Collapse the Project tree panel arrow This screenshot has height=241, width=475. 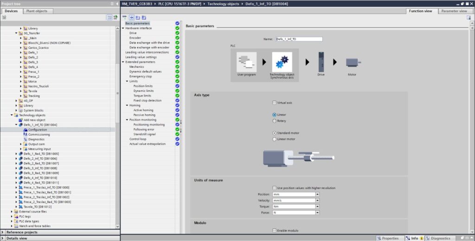pyautogui.click(x=117, y=4)
